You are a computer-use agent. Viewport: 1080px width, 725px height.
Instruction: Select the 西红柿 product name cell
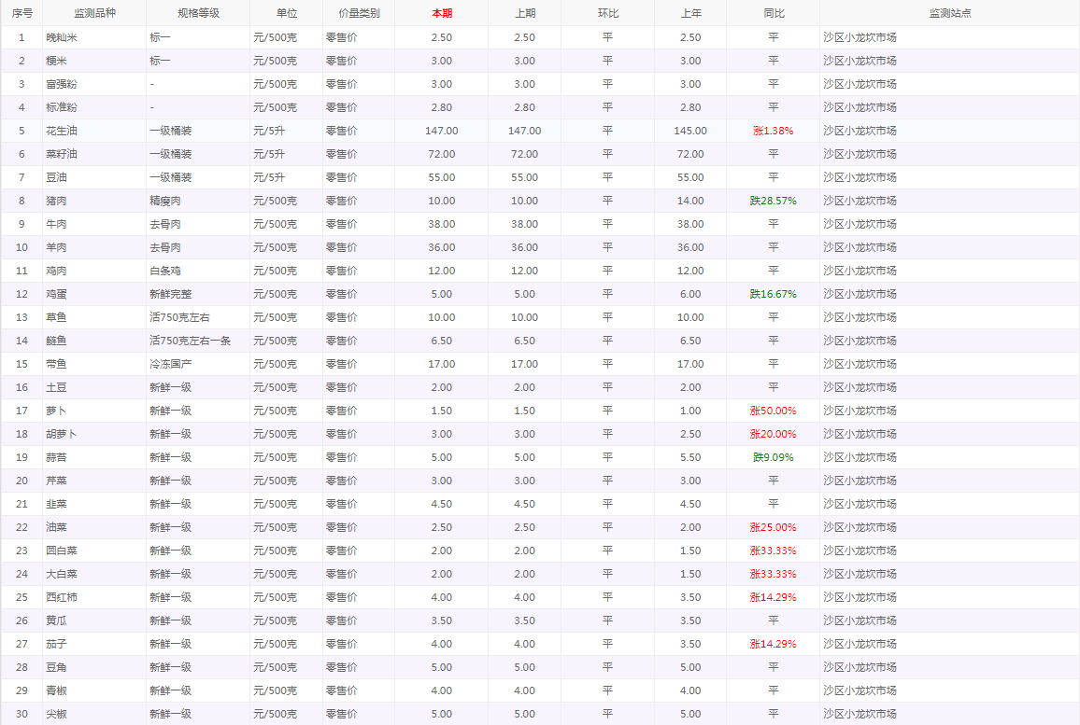[62, 597]
